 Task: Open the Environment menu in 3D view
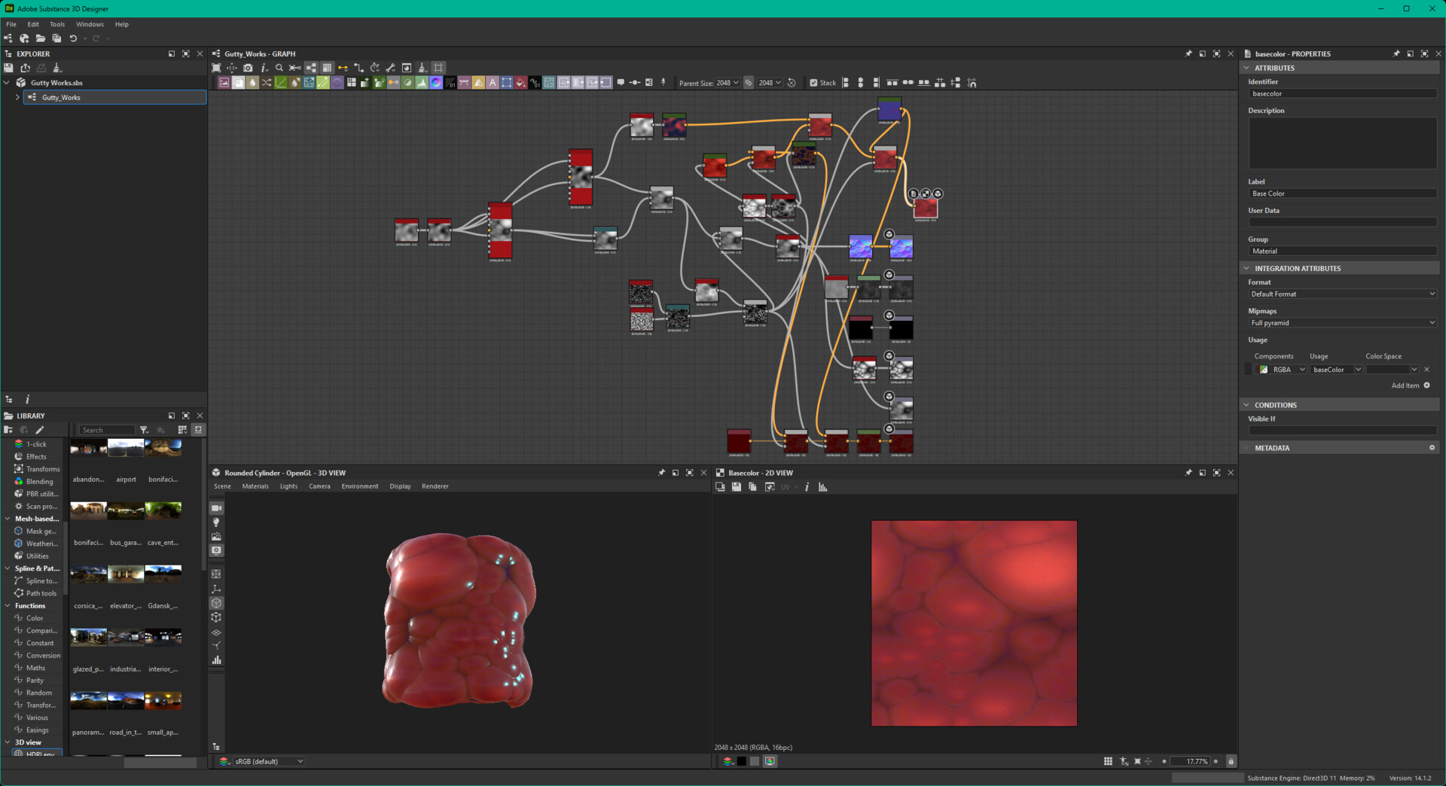(x=359, y=486)
